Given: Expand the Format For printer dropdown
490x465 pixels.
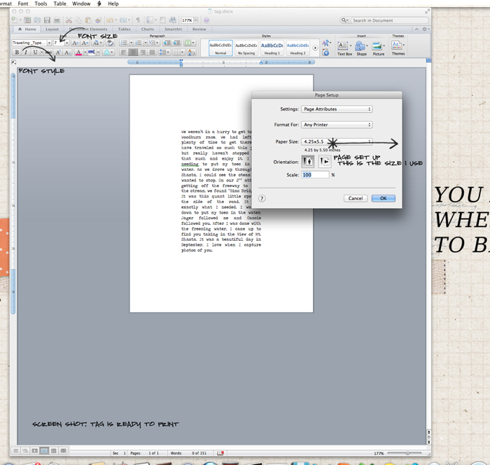Looking at the screenshot, I should pos(337,125).
